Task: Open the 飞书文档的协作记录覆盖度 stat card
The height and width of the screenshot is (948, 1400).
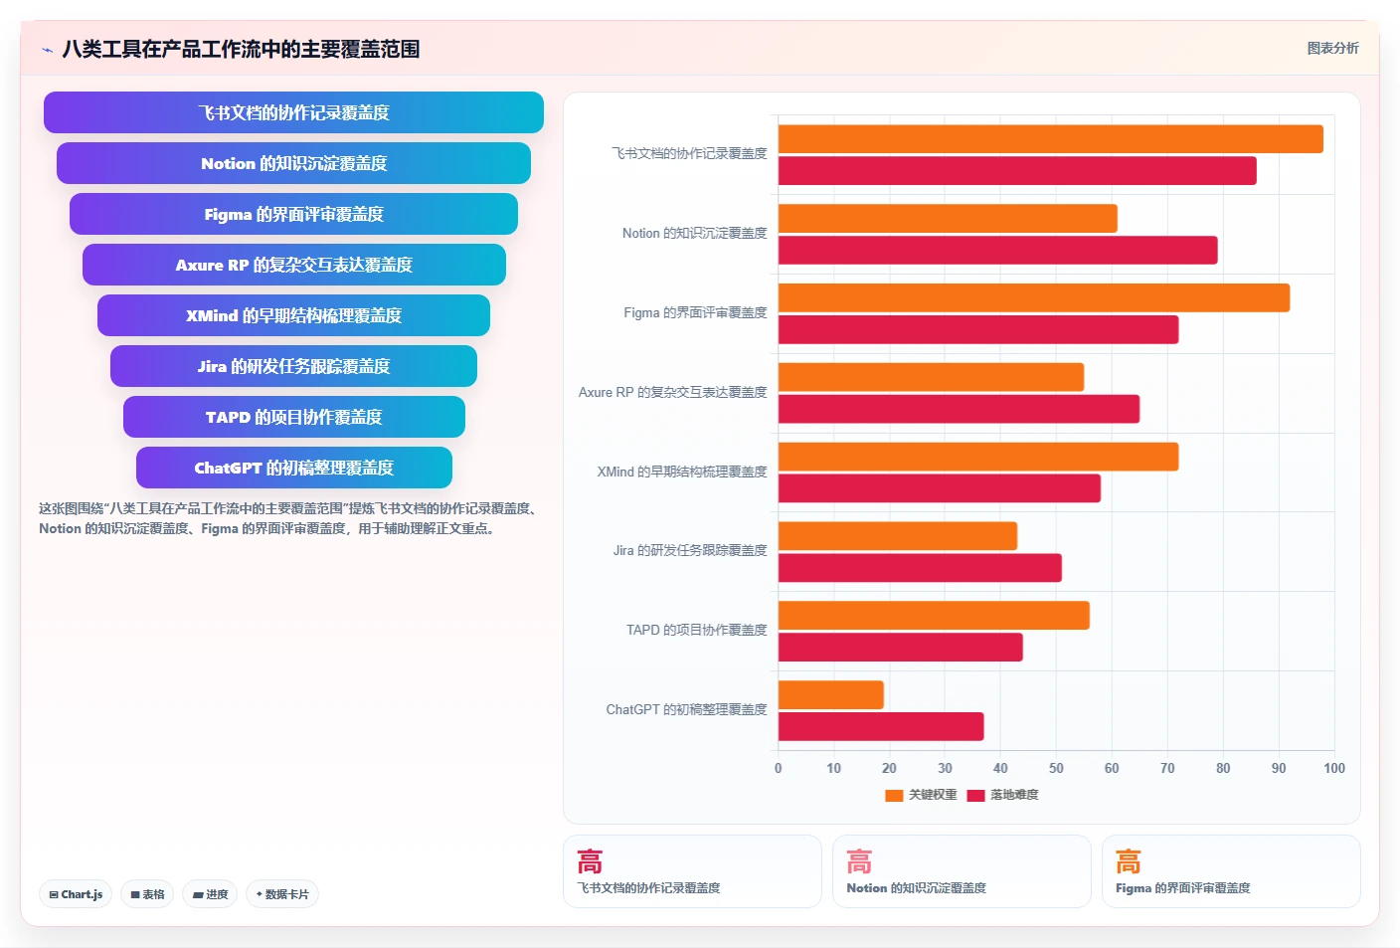Action: [x=692, y=871]
